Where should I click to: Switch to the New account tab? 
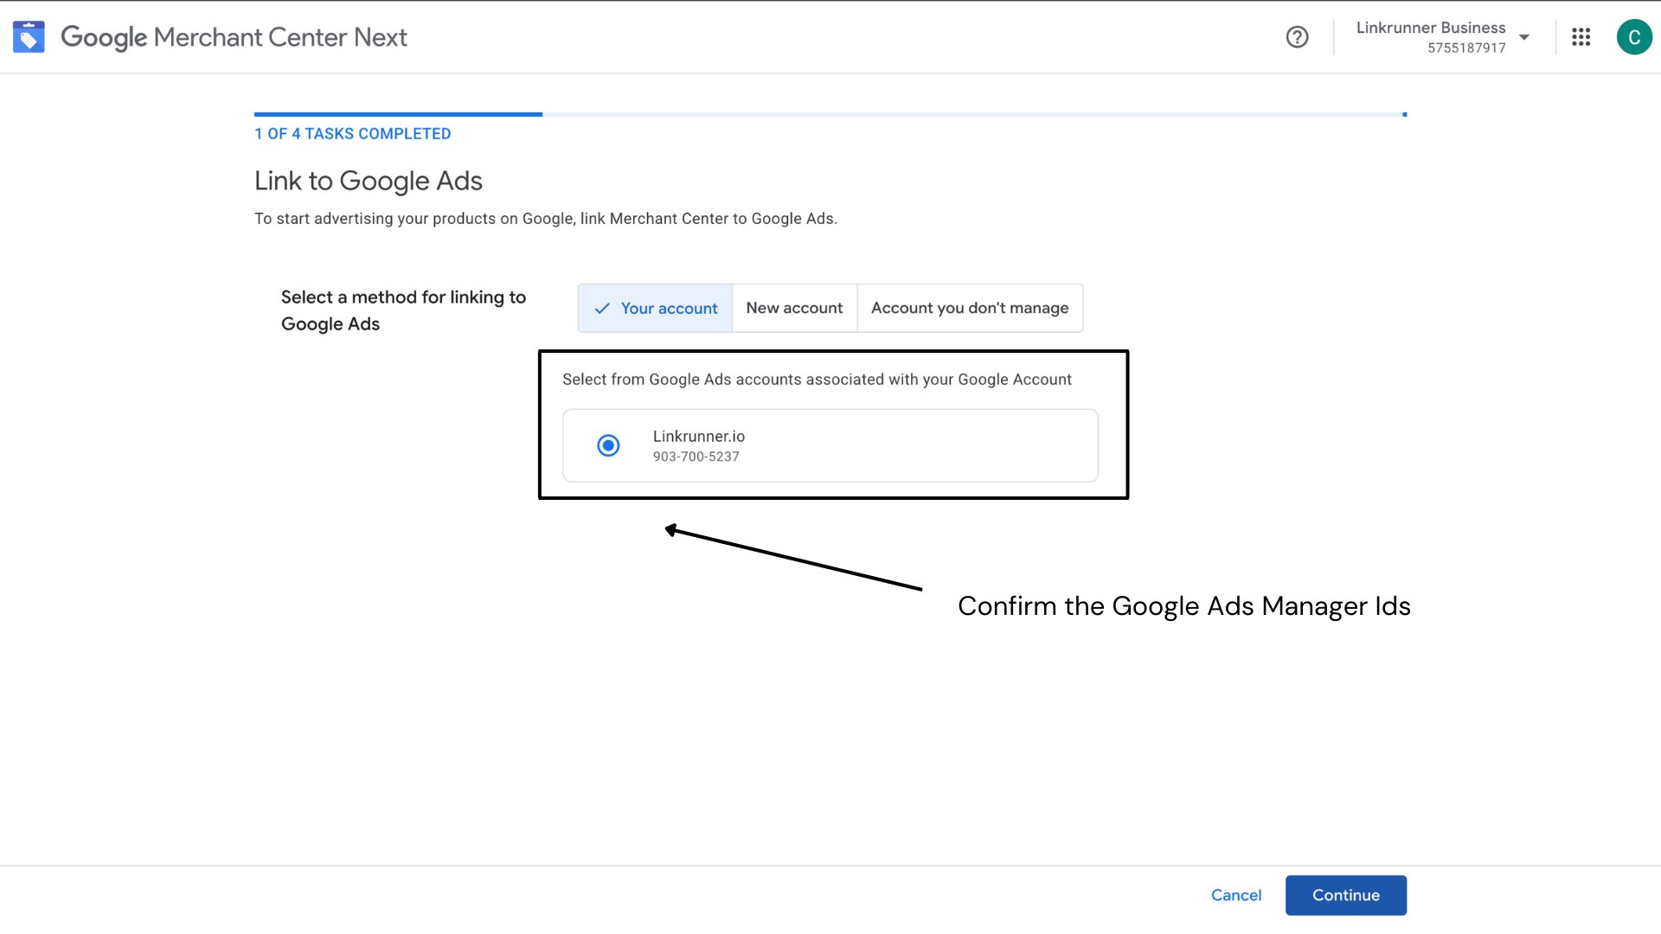[794, 308]
